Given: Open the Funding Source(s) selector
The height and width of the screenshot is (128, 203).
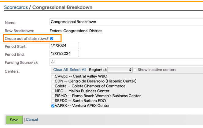Looking at the screenshot, I should pyautogui.click(x=126, y=62).
